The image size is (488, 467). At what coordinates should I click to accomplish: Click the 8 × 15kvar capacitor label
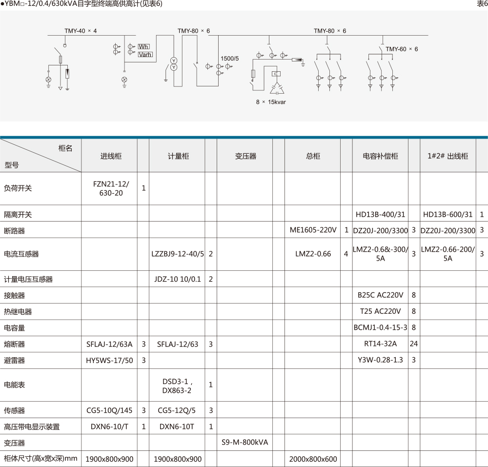pos(272,102)
